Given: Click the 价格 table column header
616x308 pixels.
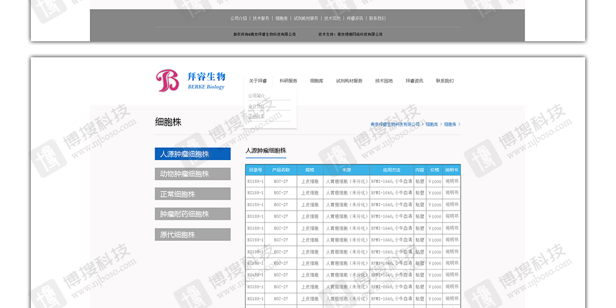Looking at the screenshot, I should 435,170.
